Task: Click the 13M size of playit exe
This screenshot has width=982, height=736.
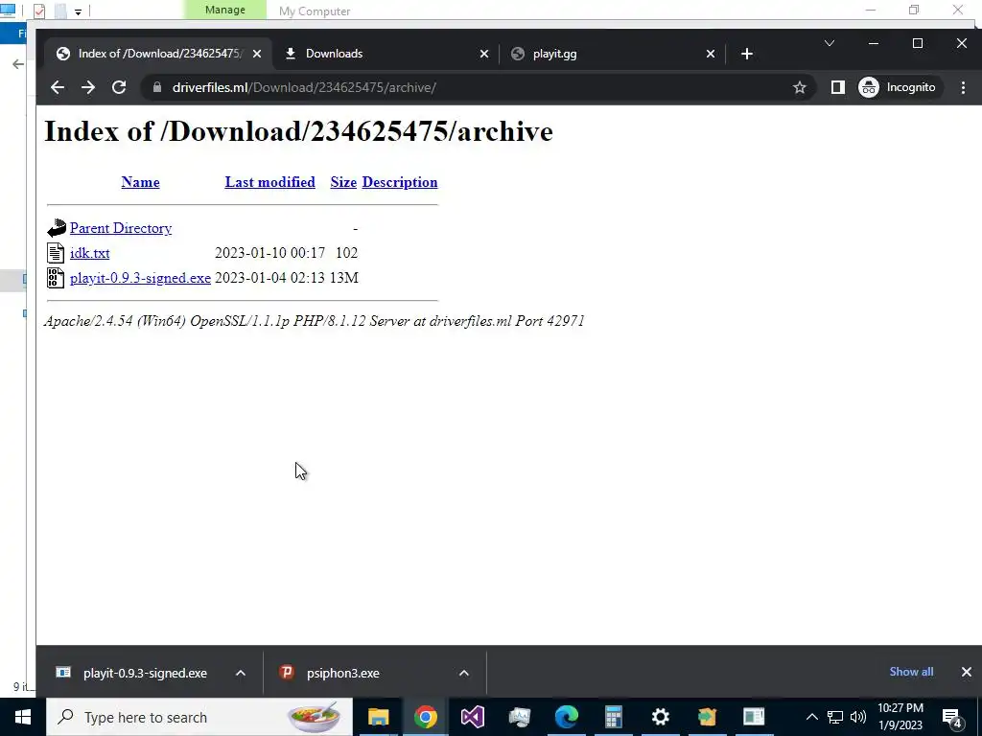Action: (x=344, y=278)
